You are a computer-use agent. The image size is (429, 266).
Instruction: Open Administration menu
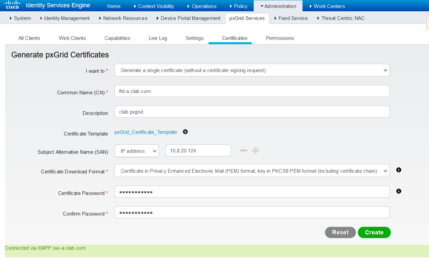coord(278,6)
